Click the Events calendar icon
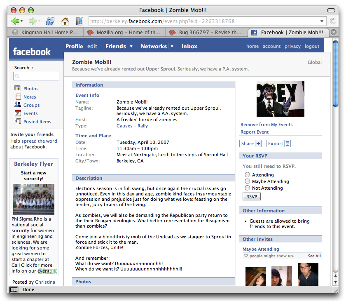This screenshot has width=346, height=301. (18, 113)
